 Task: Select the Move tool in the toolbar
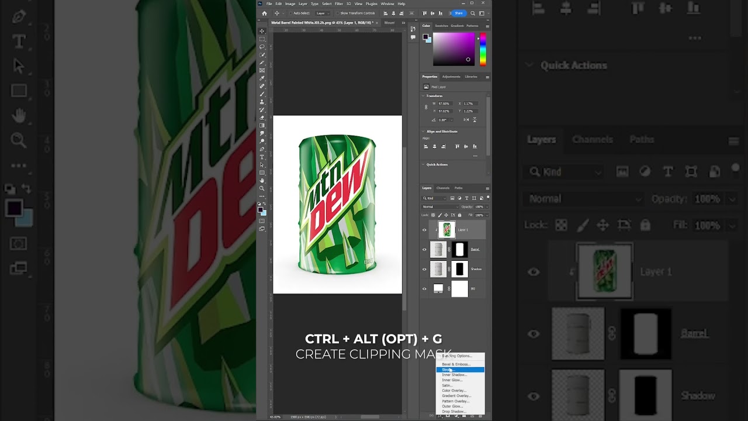262,31
